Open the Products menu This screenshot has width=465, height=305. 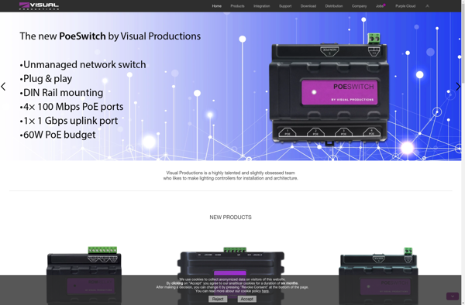coord(237,6)
